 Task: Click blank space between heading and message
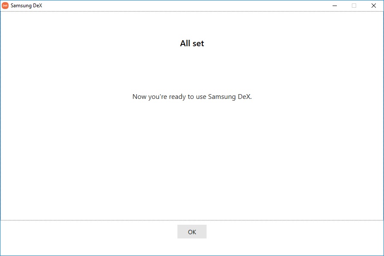[x=192, y=71]
